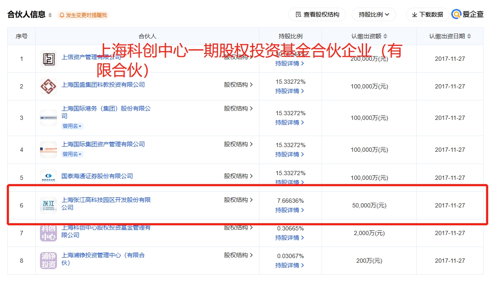This screenshot has height=281, width=495.
Task: Click the 7.66636% percentage value
Action: [290, 201]
